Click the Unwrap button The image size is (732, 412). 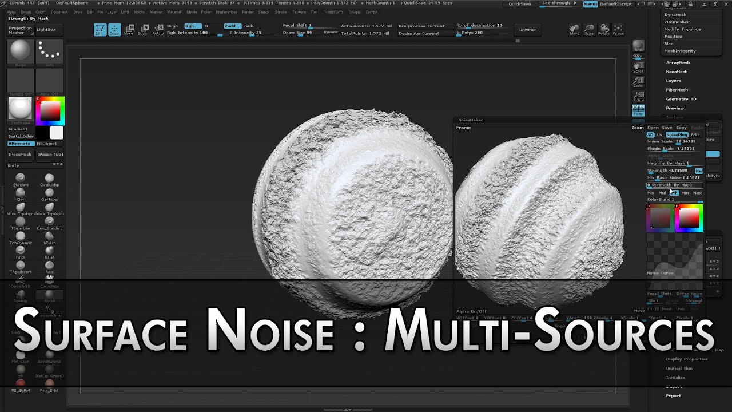click(527, 30)
